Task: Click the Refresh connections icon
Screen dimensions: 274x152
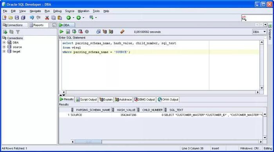Action: pyautogui.click(x=11, y=32)
